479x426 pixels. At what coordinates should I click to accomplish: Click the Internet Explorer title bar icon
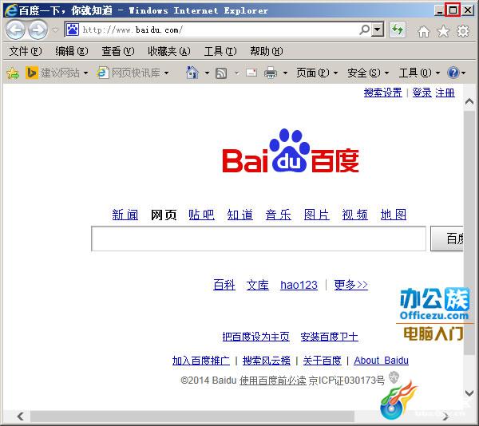(11, 10)
